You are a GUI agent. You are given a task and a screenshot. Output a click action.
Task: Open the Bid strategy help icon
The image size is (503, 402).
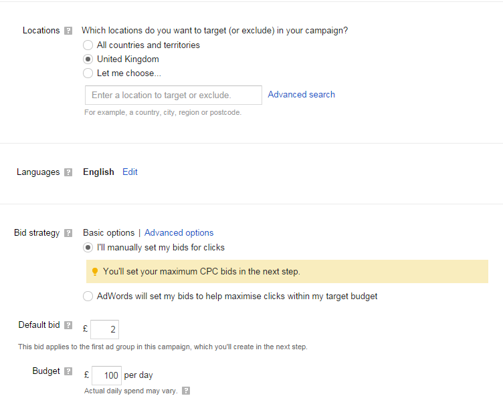tap(68, 233)
